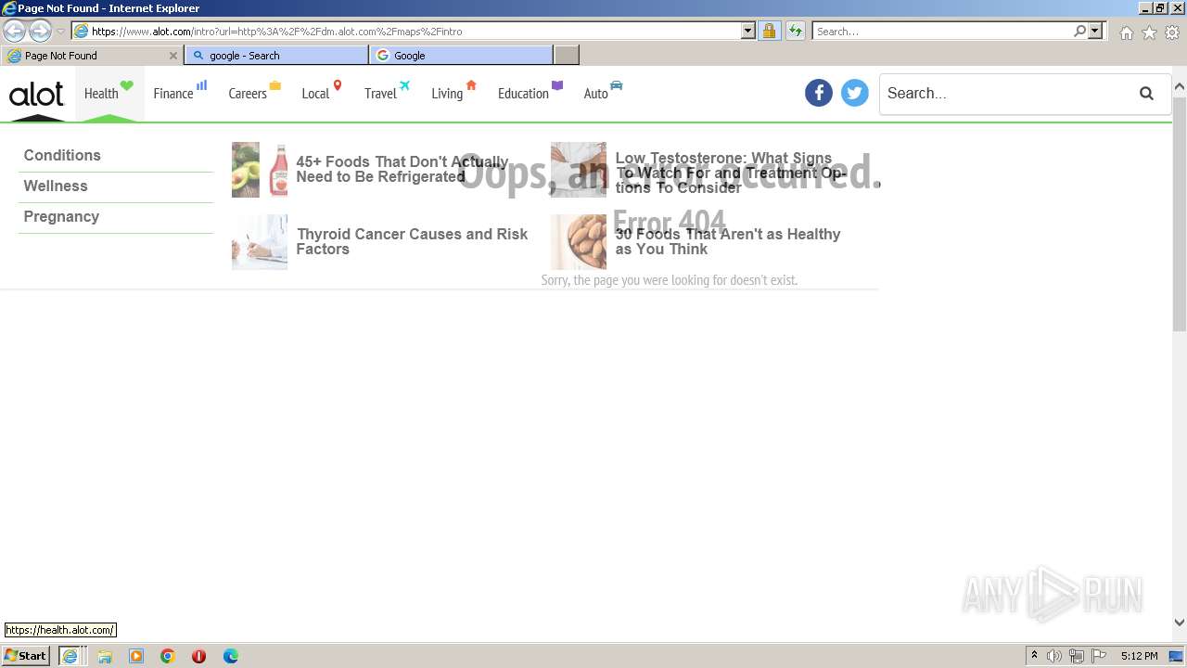Click the Home icon in IE
The height and width of the screenshot is (668, 1187).
1126,32
